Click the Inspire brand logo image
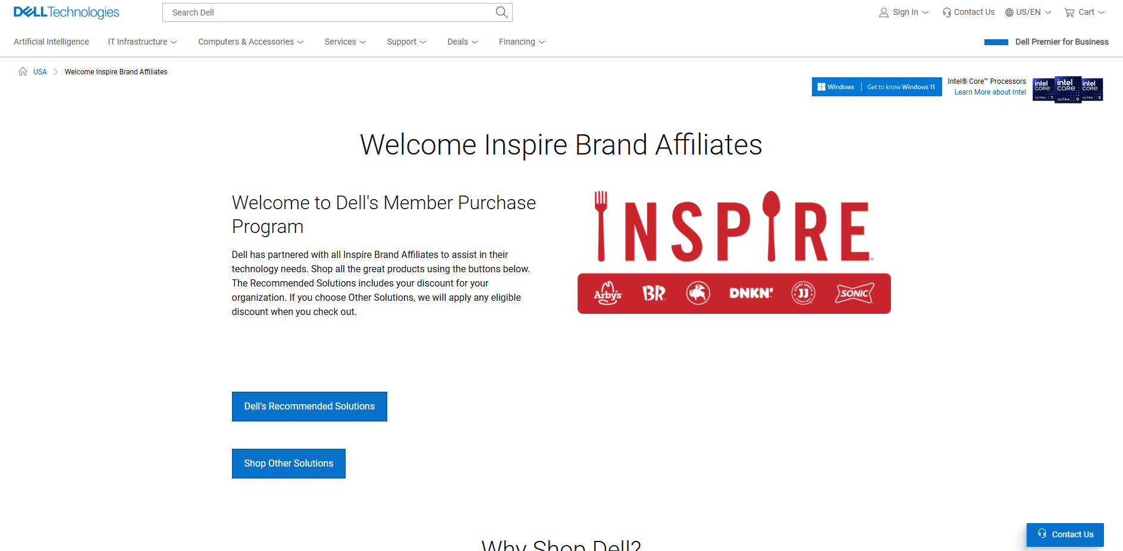Image resolution: width=1123 pixels, height=551 pixels. [x=733, y=252]
